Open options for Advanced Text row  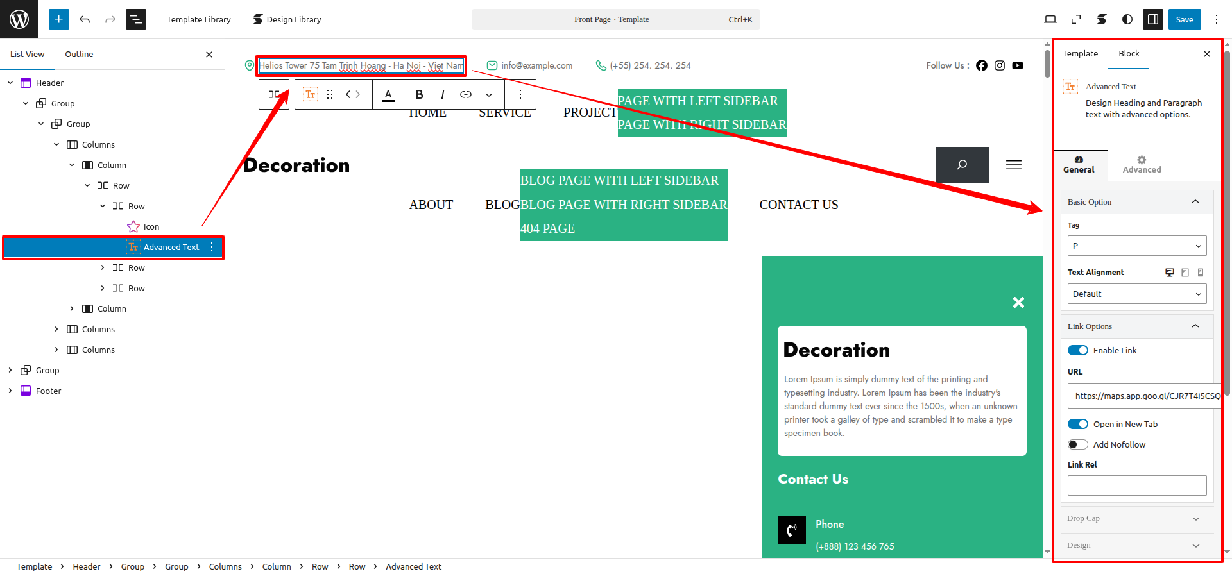pyautogui.click(x=212, y=247)
